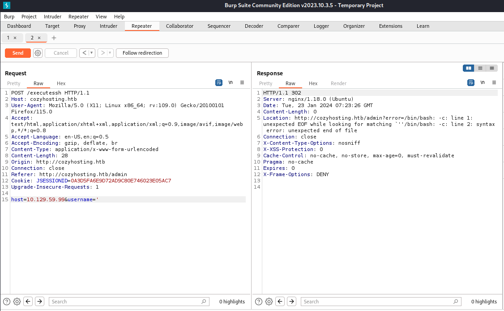Click the Response search magnifier icon
Viewport: 504px width, 311px height.
456,302
